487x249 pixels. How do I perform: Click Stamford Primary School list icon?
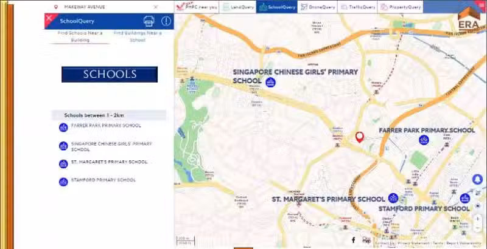coord(63,182)
